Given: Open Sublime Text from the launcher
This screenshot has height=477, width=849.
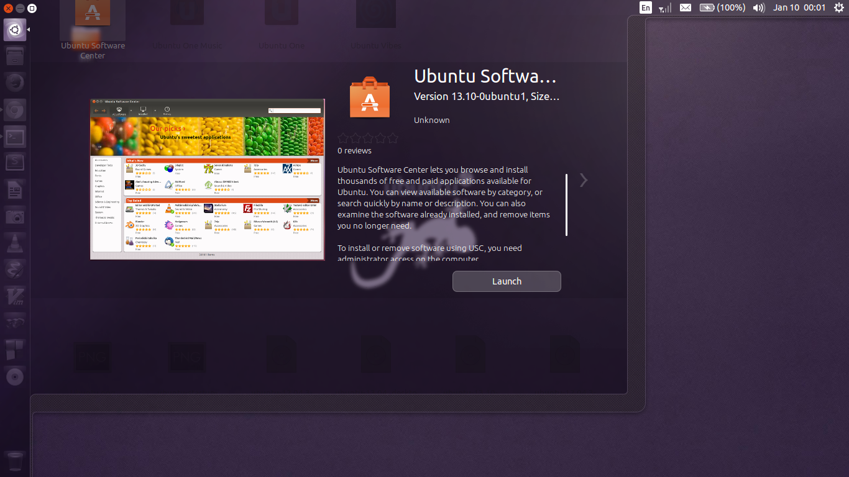Looking at the screenshot, I should pos(15,163).
